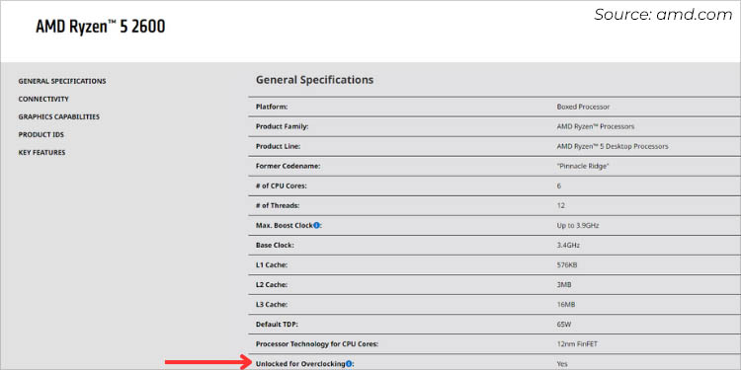Click info icon beside Unlocked for Overclocking
Screen dimensions: 741x370
pyautogui.click(x=349, y=364)
